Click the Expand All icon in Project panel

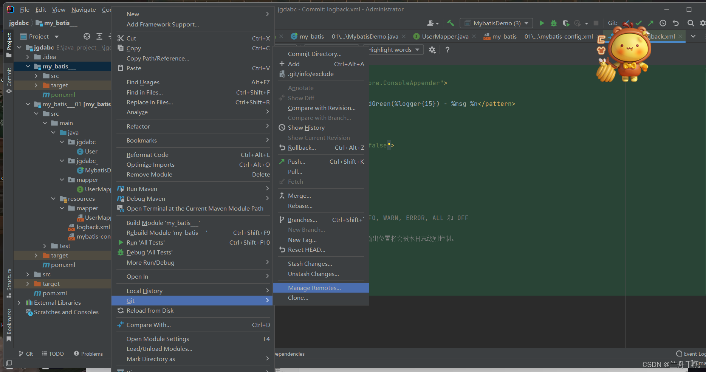[99, 36]
